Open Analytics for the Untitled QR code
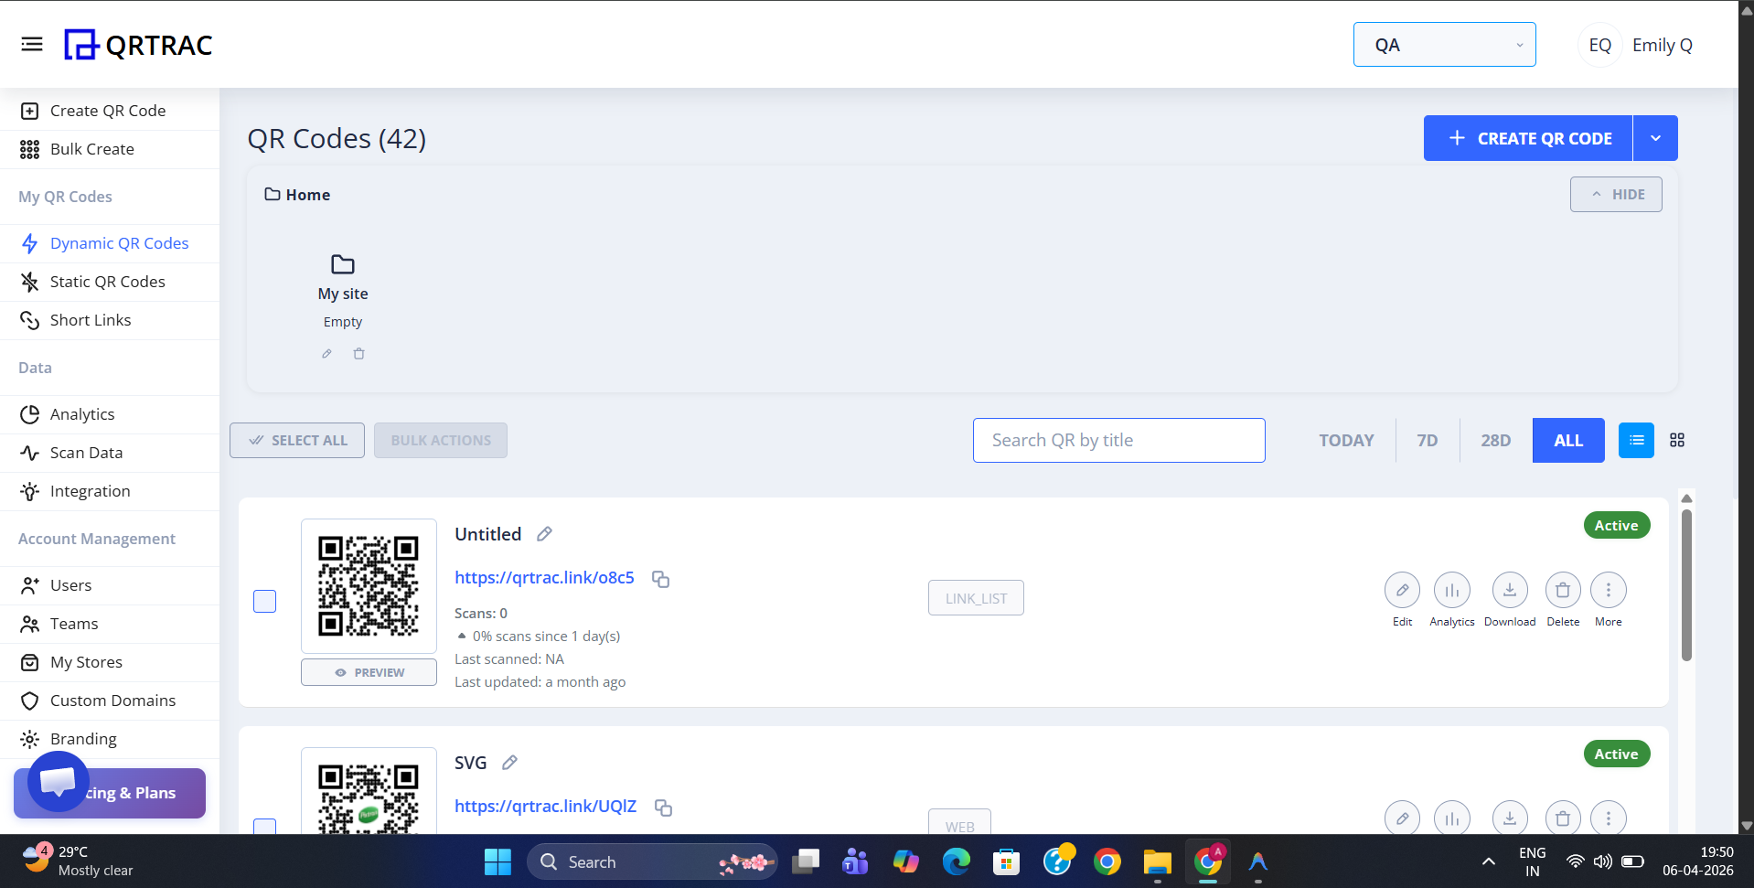Image resolution: width=1754 pixels, height=888 pixels. pos(1451,591)
